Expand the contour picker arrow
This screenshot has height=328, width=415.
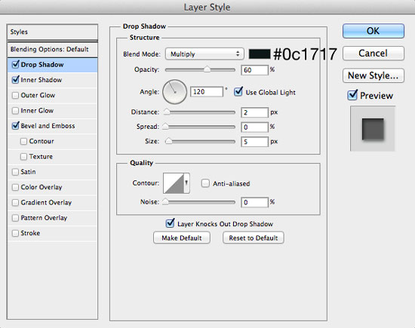[186, 183]
